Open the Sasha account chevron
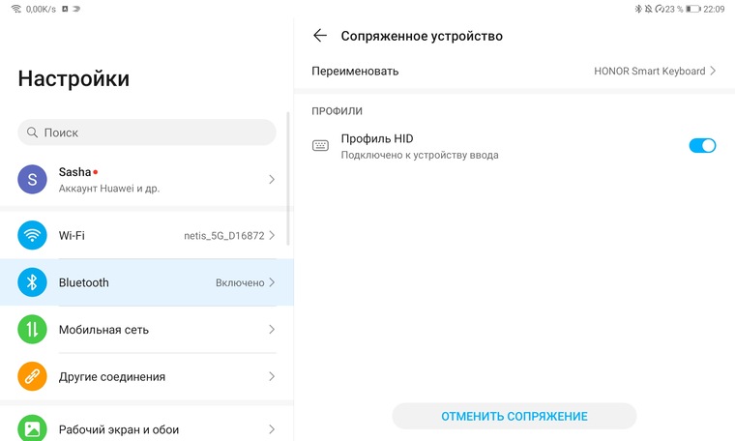 coord(272,179)
